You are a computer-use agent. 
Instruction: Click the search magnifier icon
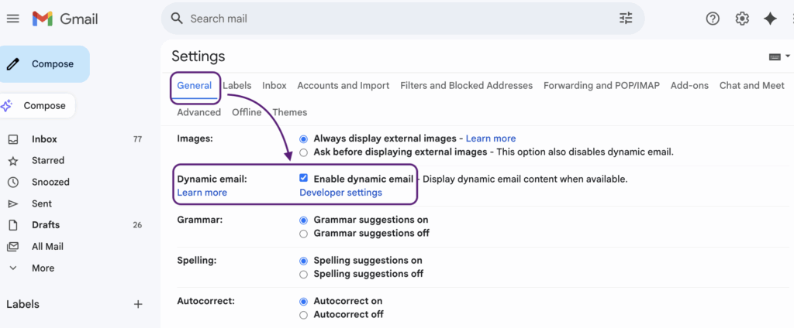click(x=176, y=19)
